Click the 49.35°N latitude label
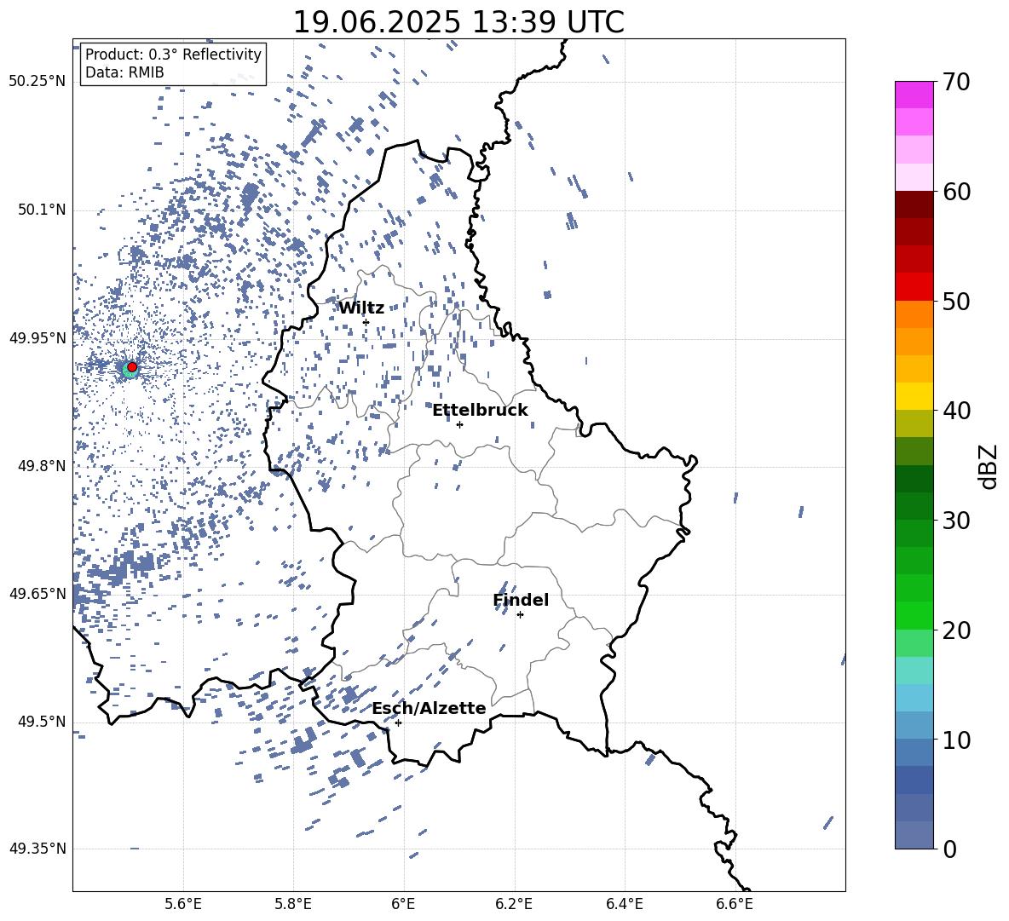The width and height of the screenshot is (1009, 921). pos(37,849)
